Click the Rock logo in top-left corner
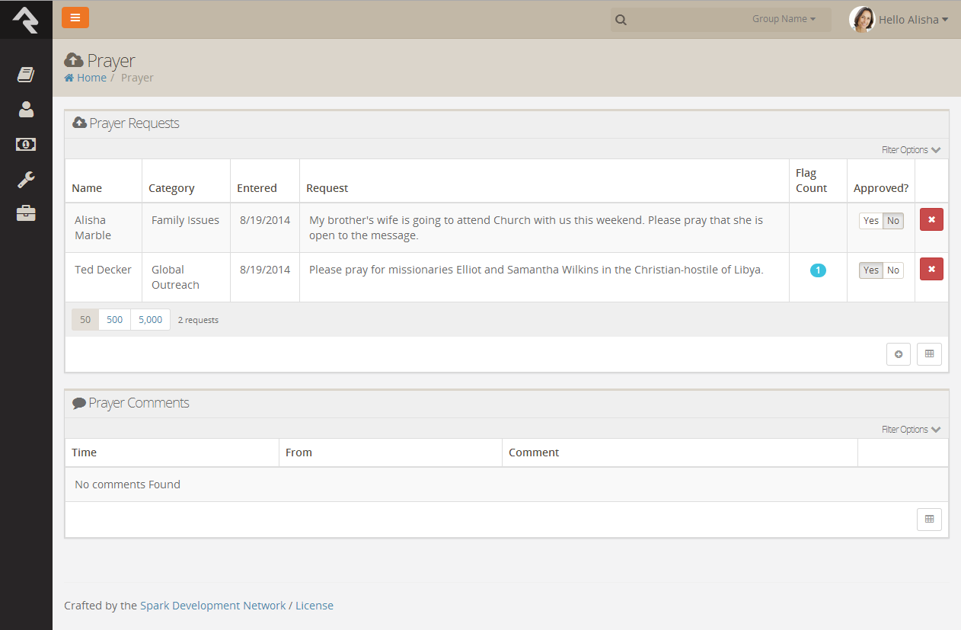The width and height of the screenshot is (961, 630). tap(26, 20)
